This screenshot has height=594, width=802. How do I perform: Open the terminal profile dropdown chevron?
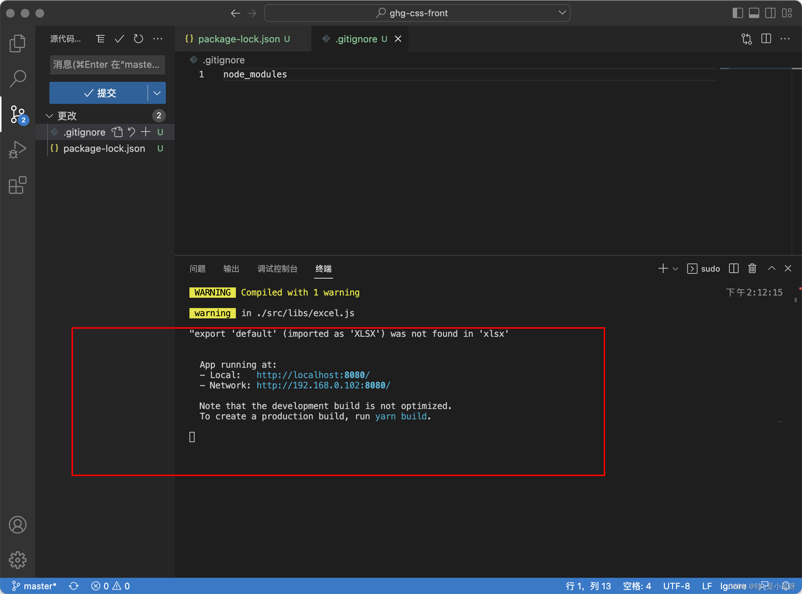coord(675,269)
